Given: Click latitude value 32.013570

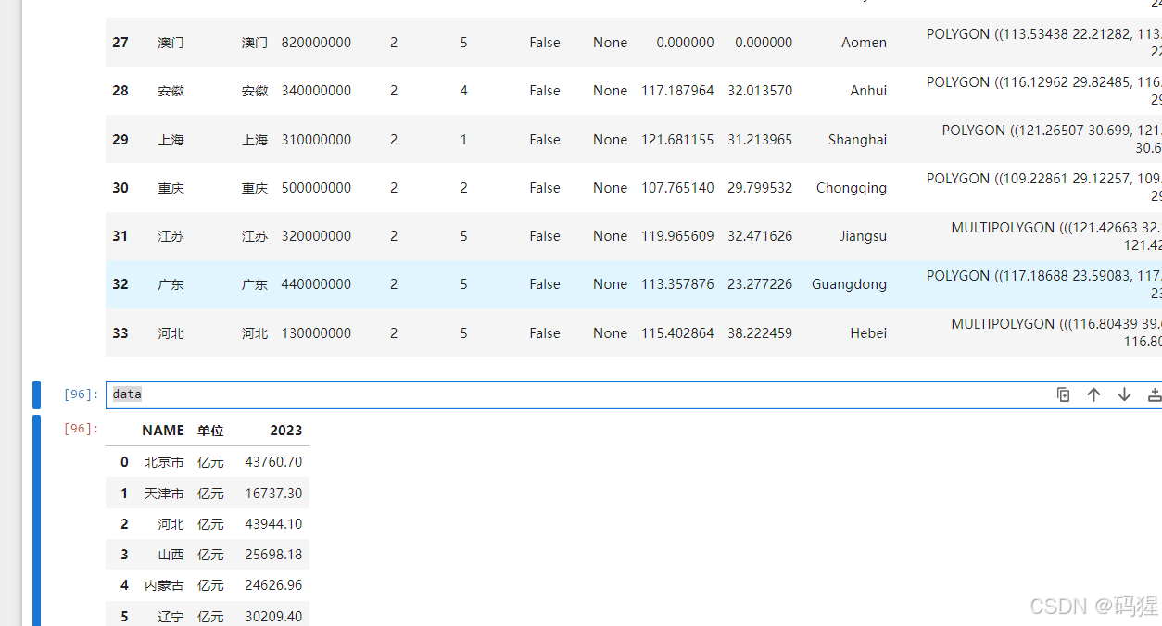Looking at the screenshot, I should 760,91.
